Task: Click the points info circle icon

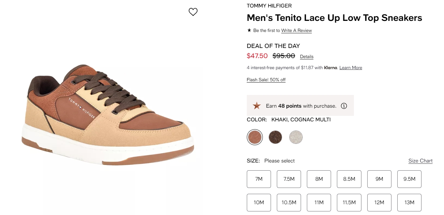Action: click(344, 106)
